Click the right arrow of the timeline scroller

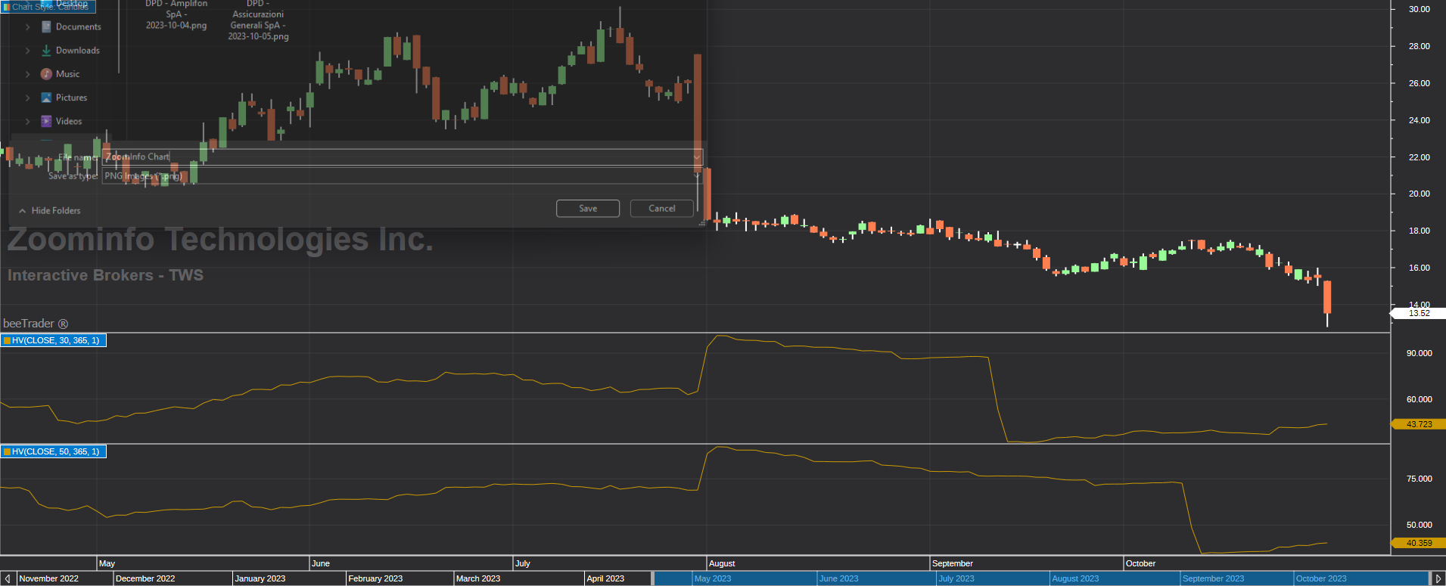point(1438,578)
